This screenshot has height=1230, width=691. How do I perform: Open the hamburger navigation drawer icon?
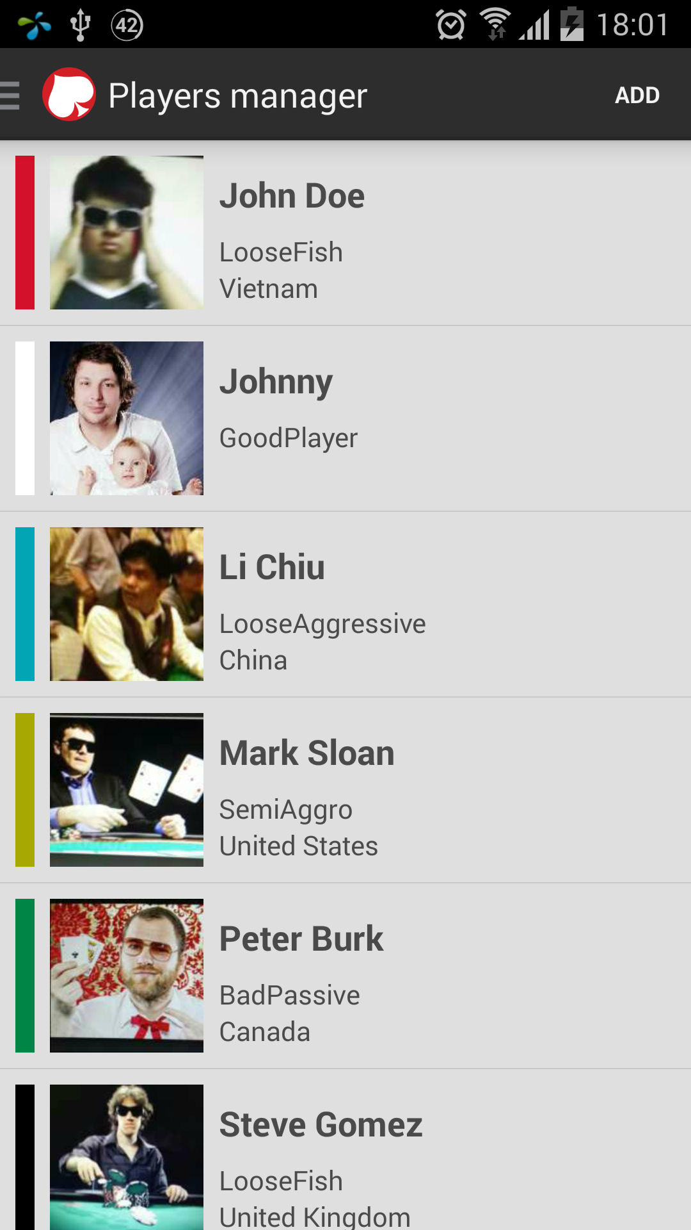(x=10, y=95)
